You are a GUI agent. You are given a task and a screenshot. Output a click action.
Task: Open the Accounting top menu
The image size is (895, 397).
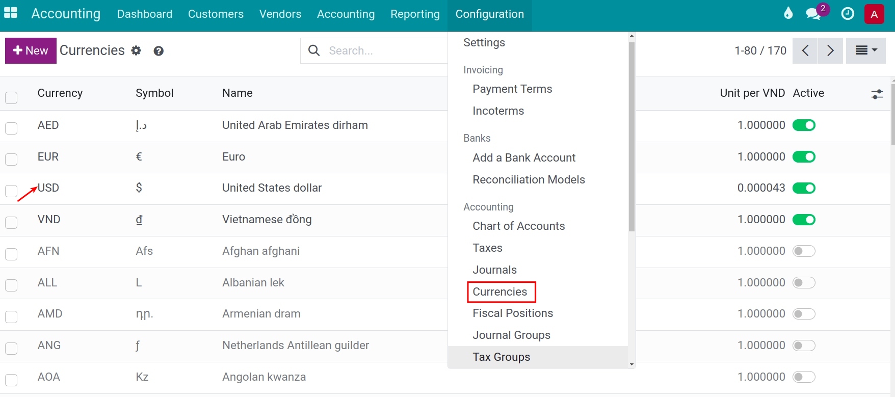346,14
